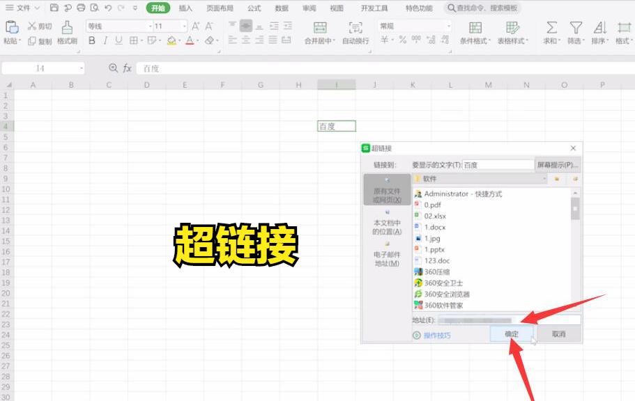635x401 pixels.
Task: Open the font name dropdown
Action: [148, 25]
